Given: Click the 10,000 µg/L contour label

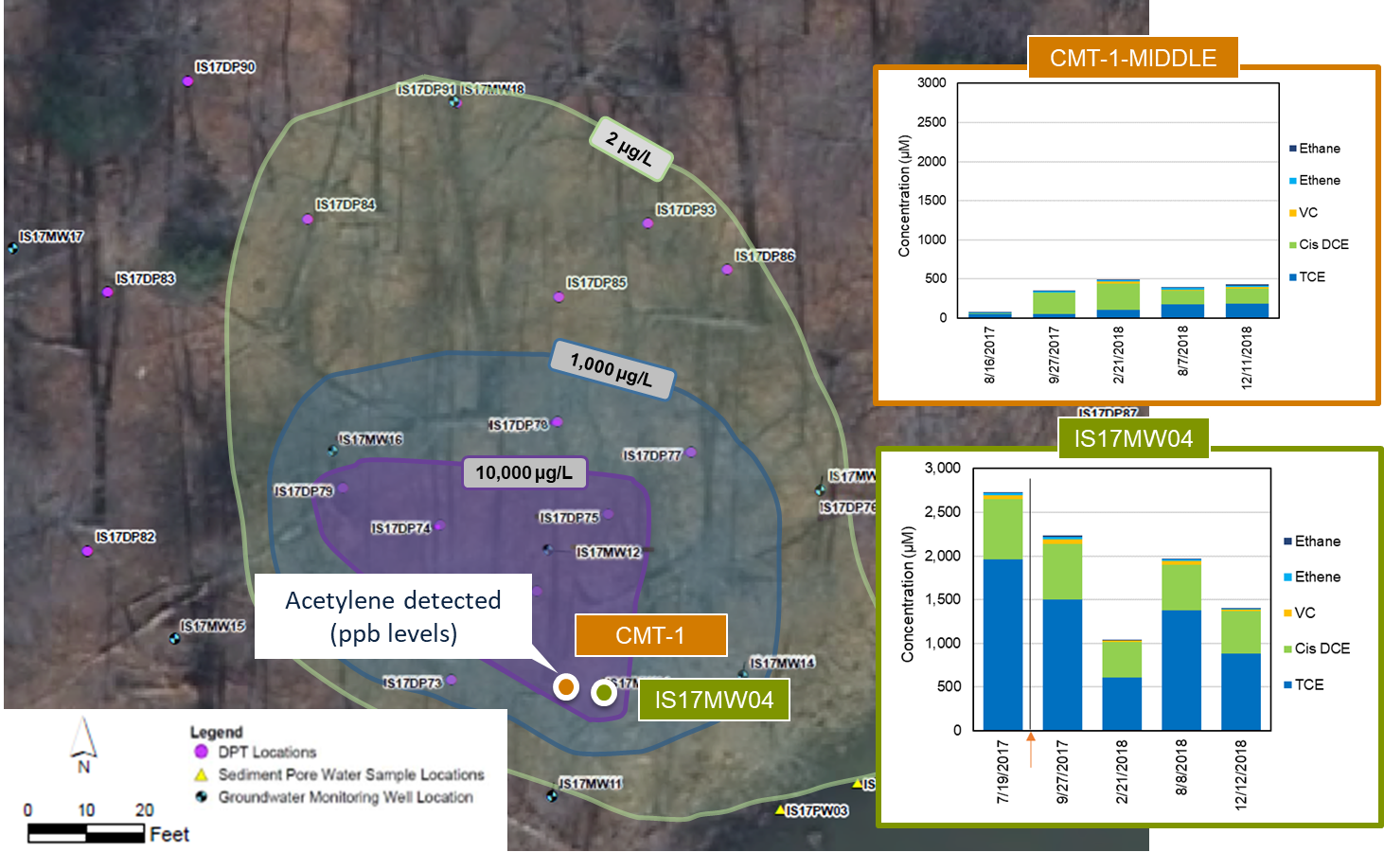Looking at the screenshot, I should [523, 472].
